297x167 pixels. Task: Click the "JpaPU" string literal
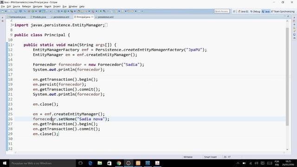coord(194,50)
